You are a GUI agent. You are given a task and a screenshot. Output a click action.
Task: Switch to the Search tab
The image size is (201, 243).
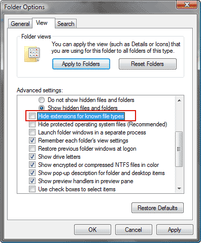click(66, 24)
